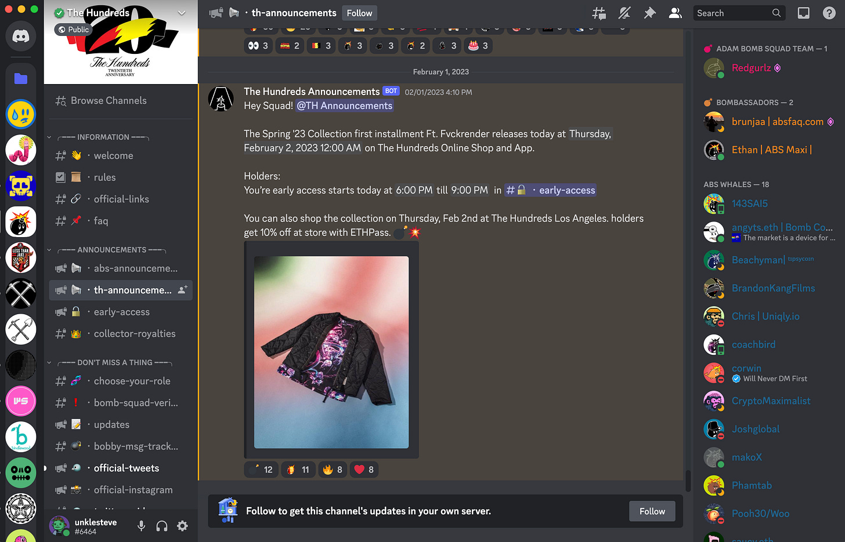This screenshot has height=542, width=845.
Task: Open the collector-royalties channel
Action: click(121, 333)
